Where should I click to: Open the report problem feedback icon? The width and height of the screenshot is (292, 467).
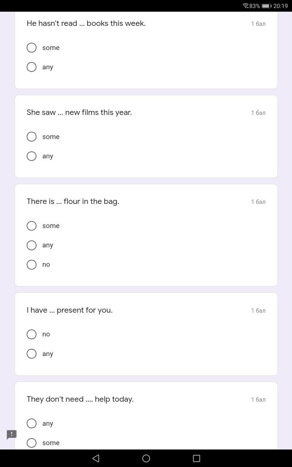pos(12,435)
